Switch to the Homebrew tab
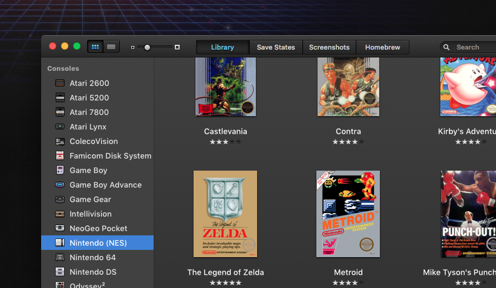The height and width of the screenshot is (288, 496). [x=382, y=47]
